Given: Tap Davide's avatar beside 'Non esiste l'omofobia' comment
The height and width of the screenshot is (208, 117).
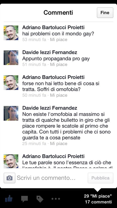Looking at the screenshot, I should point(11,113).
